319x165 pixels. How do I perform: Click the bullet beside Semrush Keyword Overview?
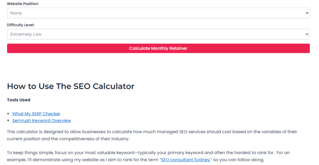click(9, 121)
